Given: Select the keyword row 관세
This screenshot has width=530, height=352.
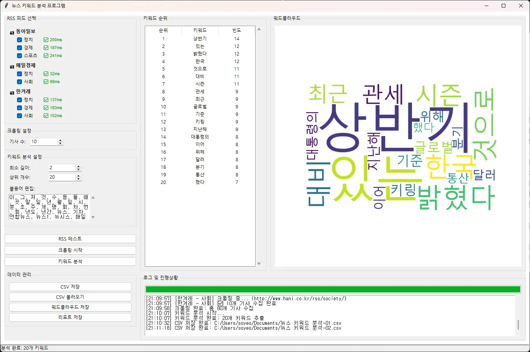Looking at the screenshot, I should [200, 91].
